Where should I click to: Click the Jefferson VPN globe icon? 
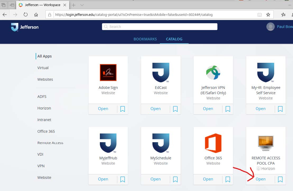213,72
